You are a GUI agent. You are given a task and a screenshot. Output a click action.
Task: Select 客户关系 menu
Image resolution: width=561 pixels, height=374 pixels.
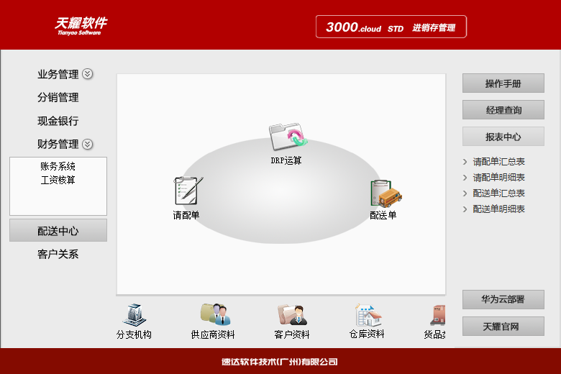(x=58, y=254)
